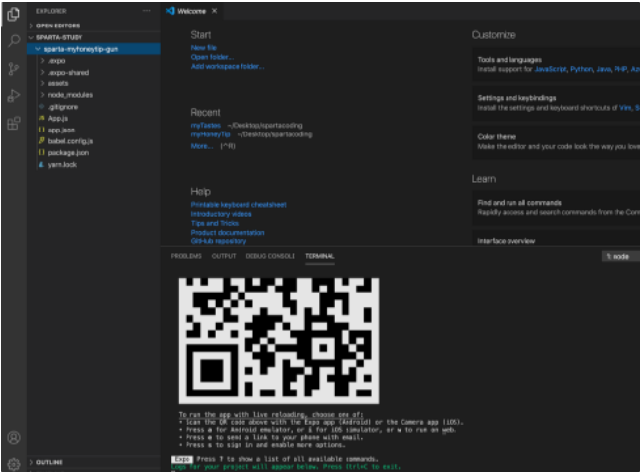Open GitHub repository link

[219, 241]
